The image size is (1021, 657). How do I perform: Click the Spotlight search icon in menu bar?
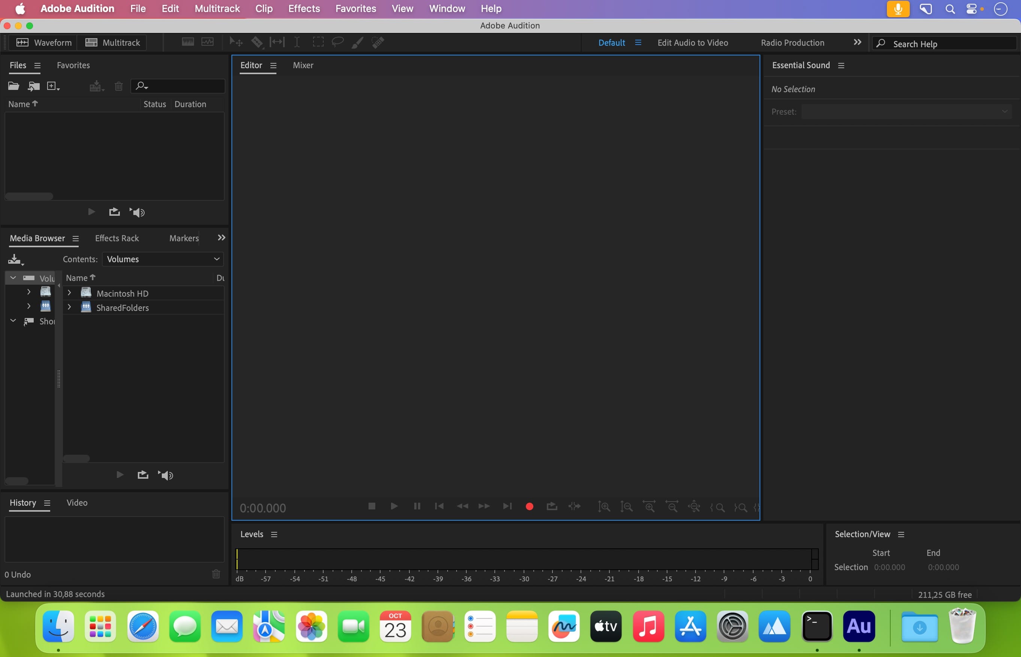[950, 9]
